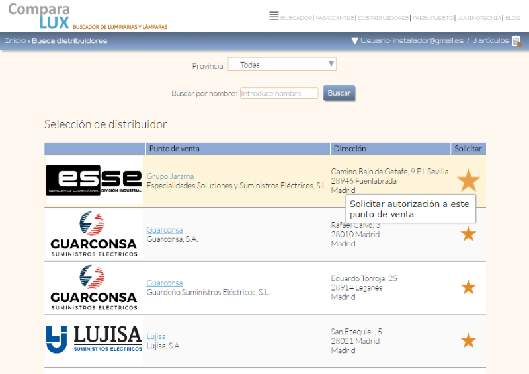Click the Buscar button
The width and height of the screenshot is (529, 374).
(x=339, y=93)
